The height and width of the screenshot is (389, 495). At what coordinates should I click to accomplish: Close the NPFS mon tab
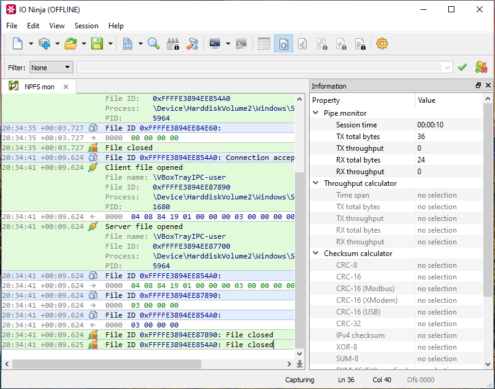click(x=66, y=87)
